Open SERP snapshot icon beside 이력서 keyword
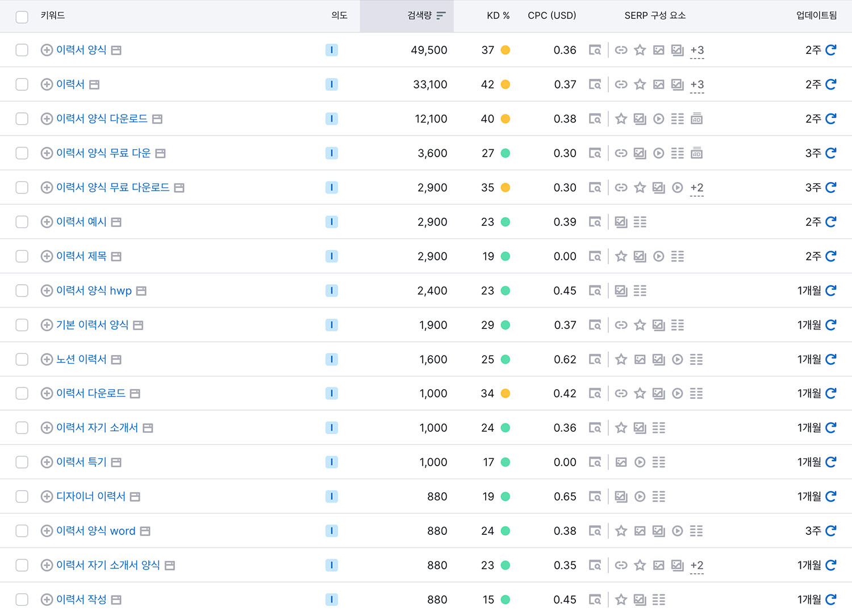Image resolution: width=852 pixels, height=616 pixels. [94, 85]
